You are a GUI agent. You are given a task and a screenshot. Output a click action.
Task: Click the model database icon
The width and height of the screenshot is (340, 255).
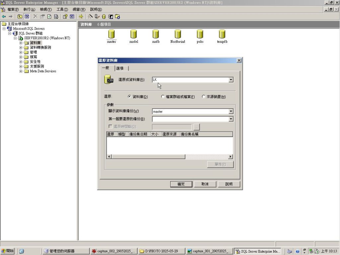point(133,34)
